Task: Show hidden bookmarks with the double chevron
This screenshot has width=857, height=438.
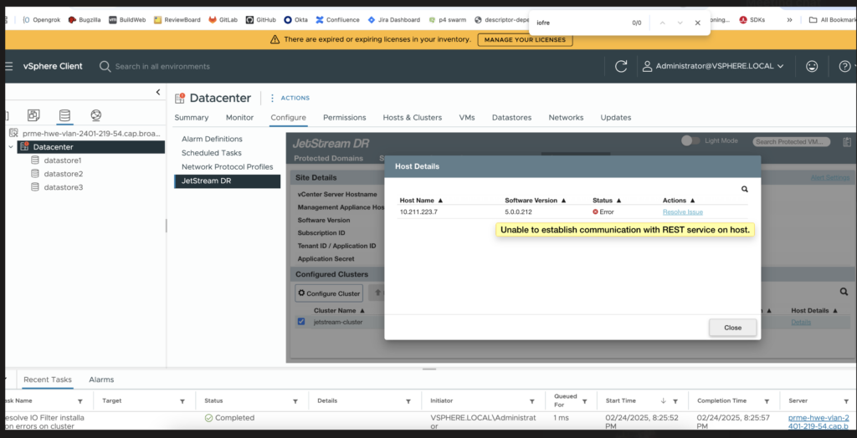Action: point(789,20)
